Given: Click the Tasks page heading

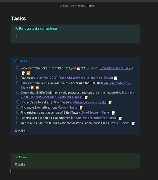Looking at the screenshot, I should pos(18,18).
